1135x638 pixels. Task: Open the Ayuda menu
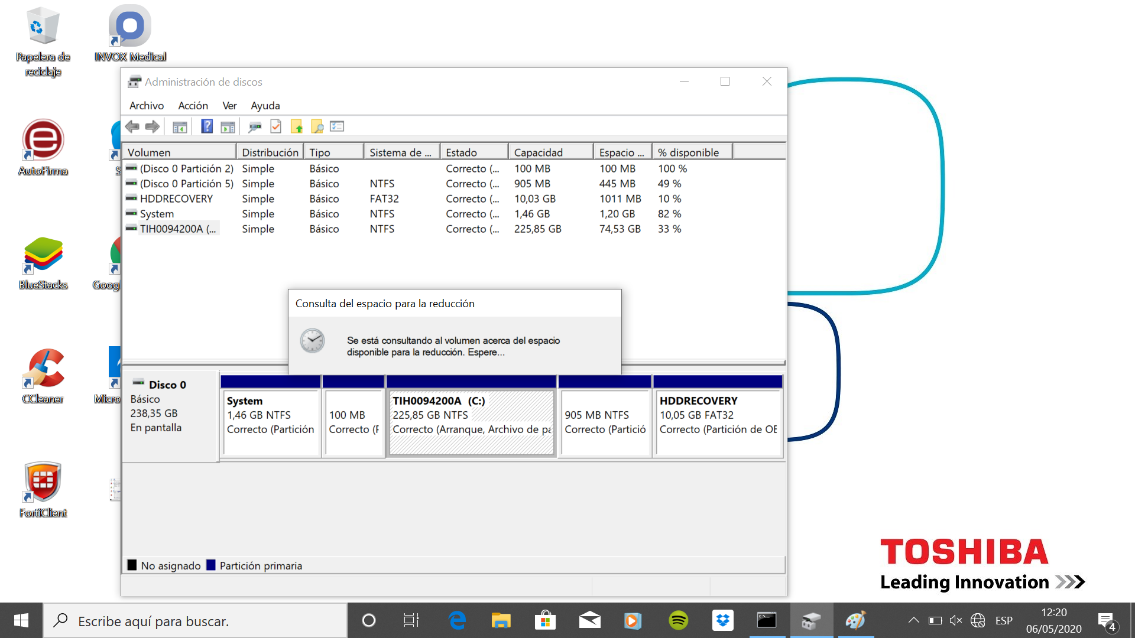[x=265, y=106]
